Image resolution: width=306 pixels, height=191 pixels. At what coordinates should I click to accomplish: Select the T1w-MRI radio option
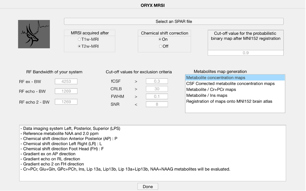[79, 39]
